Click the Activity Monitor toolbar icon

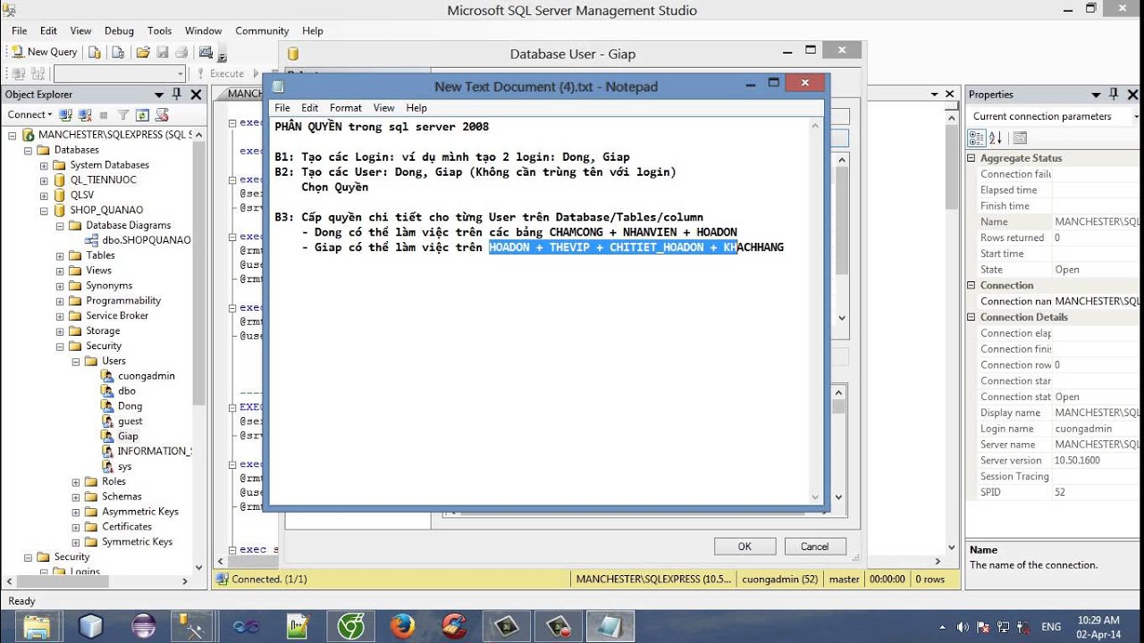pyautogui.click(x=206, y=53)
